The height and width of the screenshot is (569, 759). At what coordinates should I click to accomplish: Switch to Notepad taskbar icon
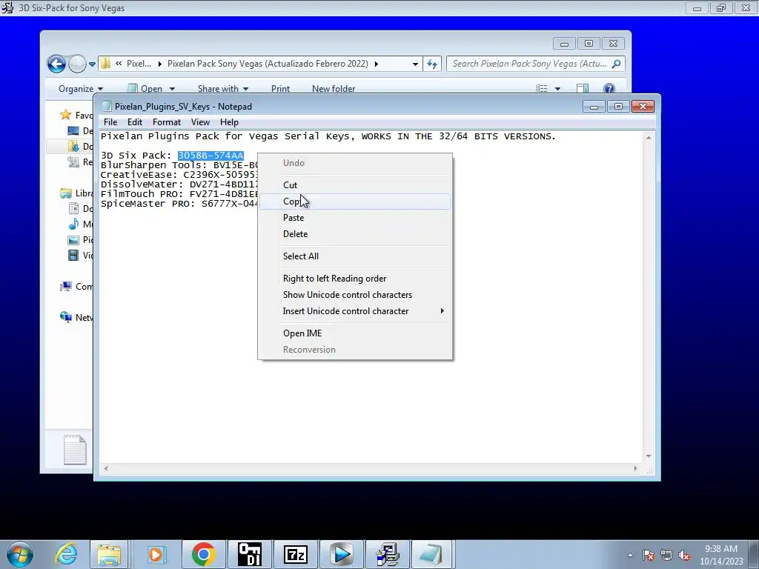pyautogui.click(x=431, y=554)
